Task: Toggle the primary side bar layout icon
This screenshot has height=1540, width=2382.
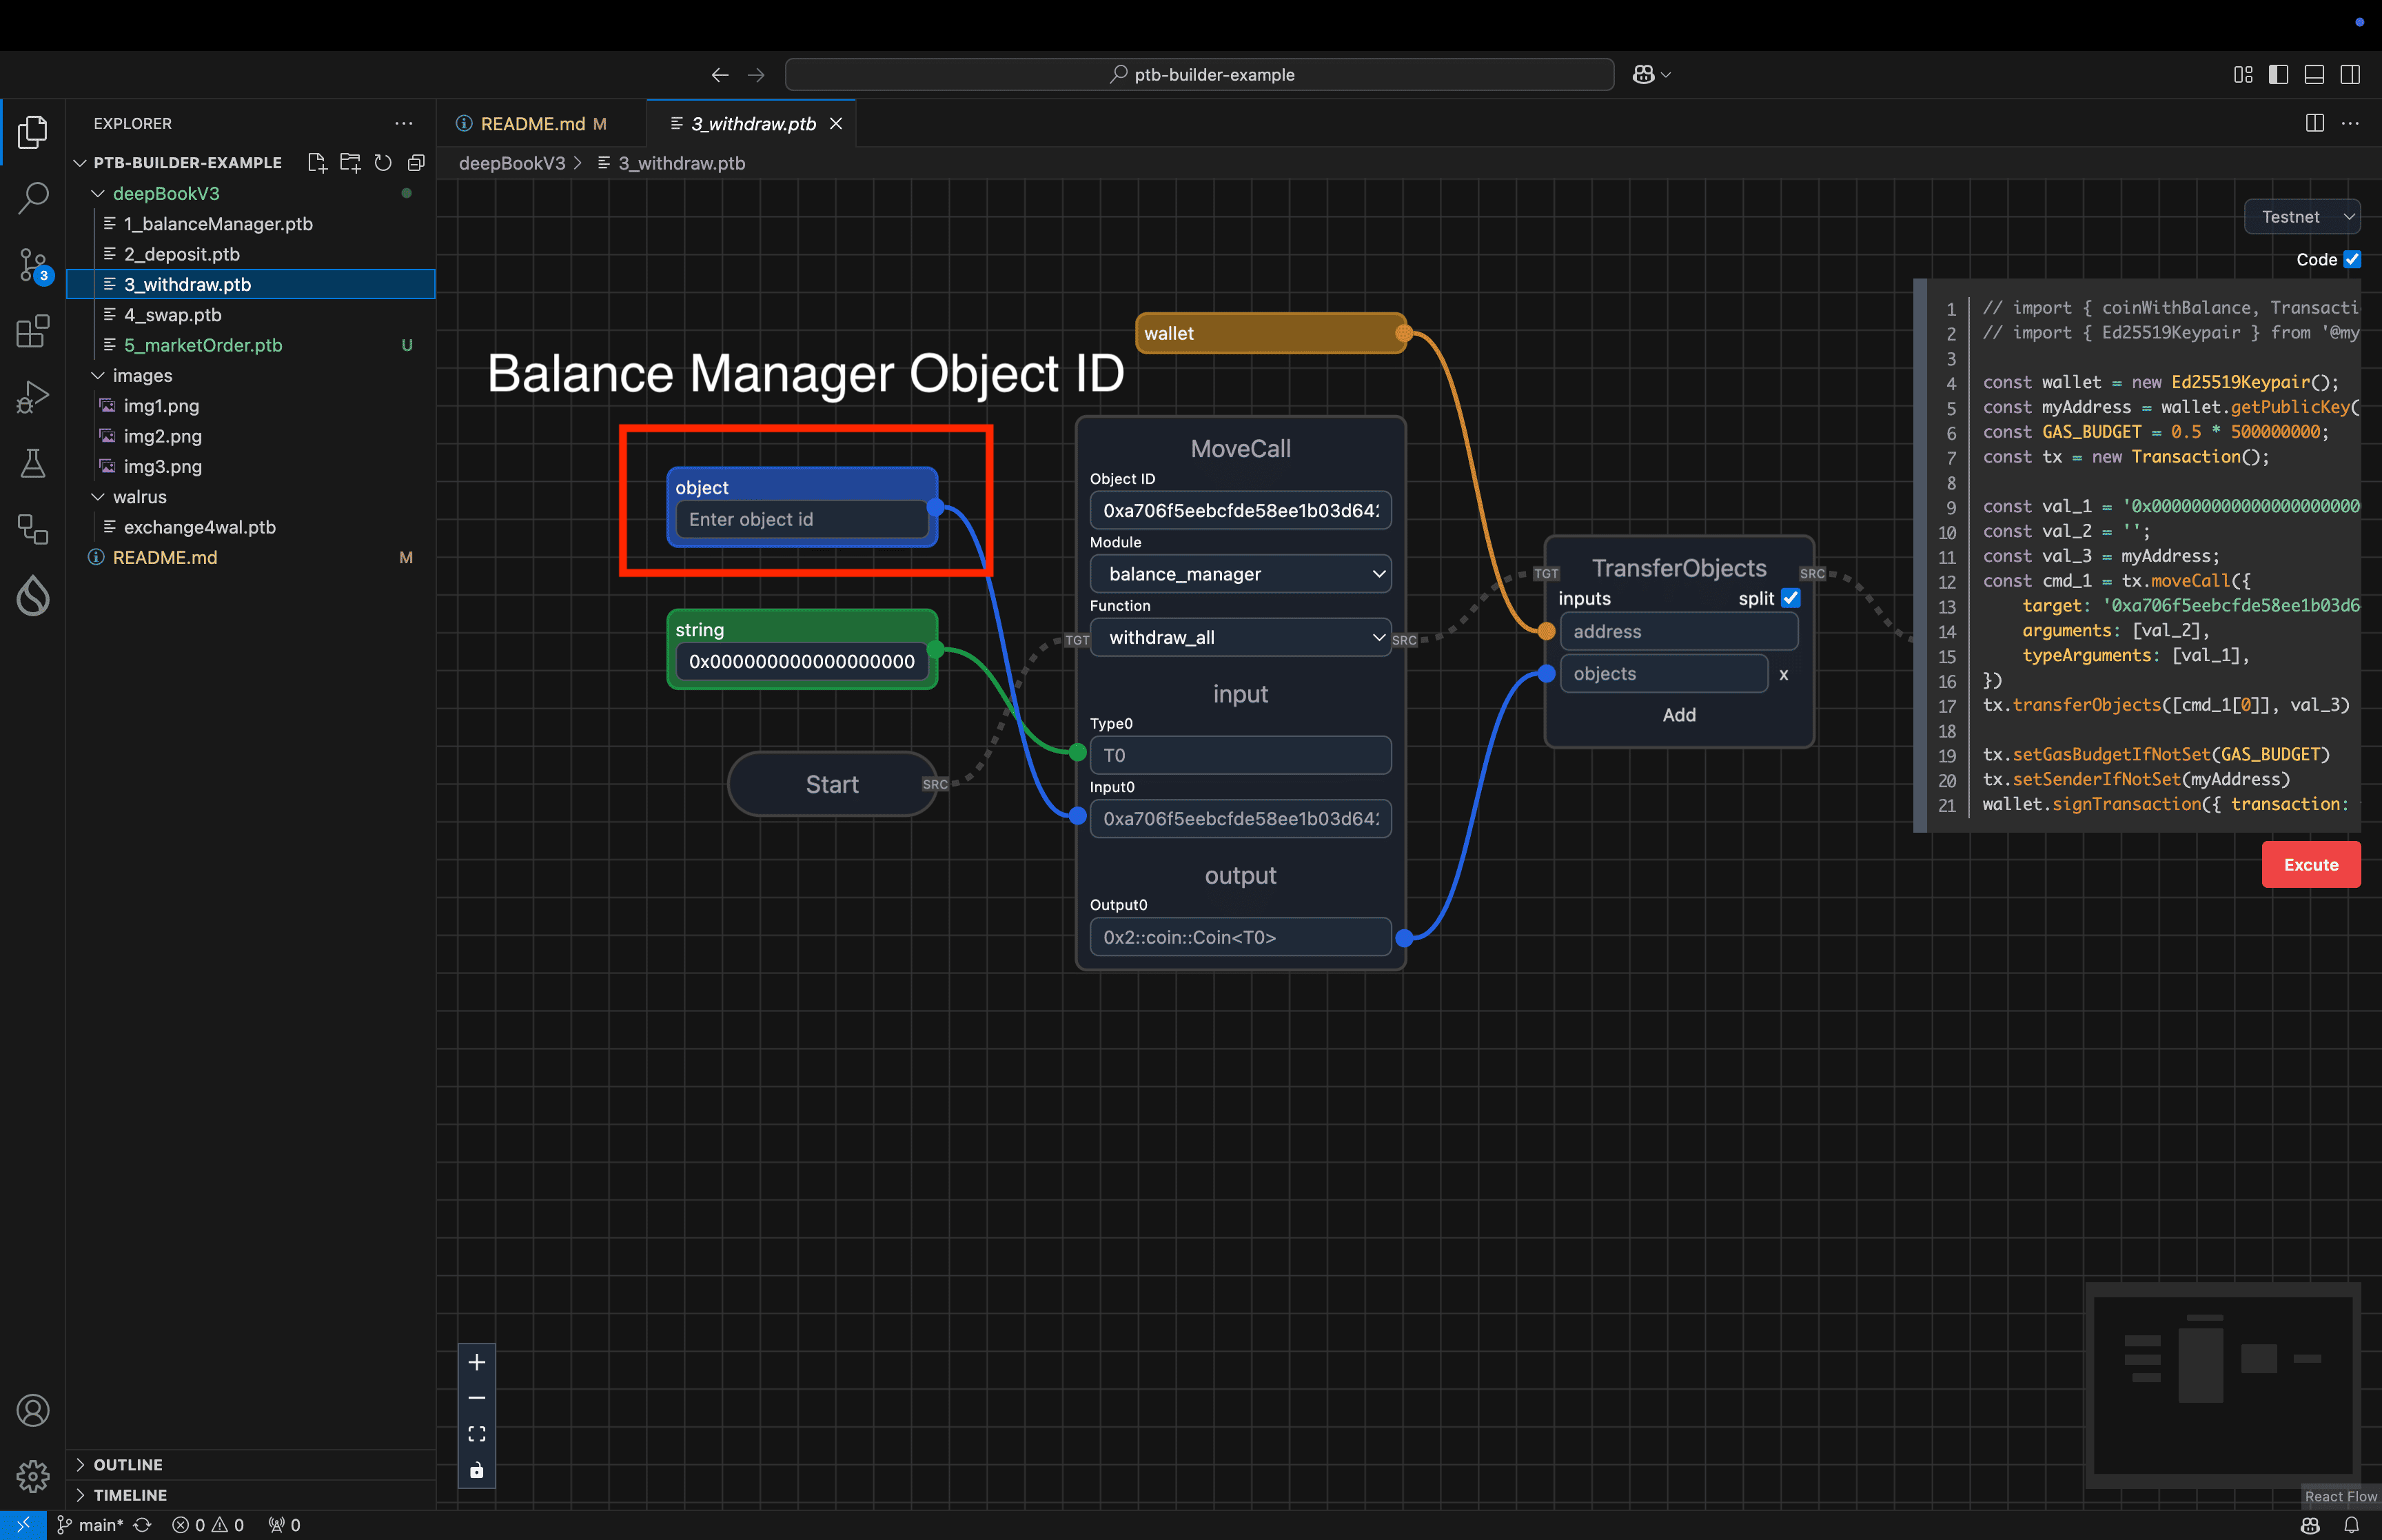Action: pyautogui.click(x=2278, y=75)
